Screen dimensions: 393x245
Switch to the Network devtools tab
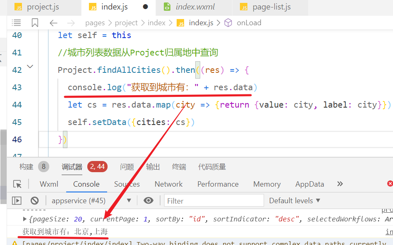point(168,184)
